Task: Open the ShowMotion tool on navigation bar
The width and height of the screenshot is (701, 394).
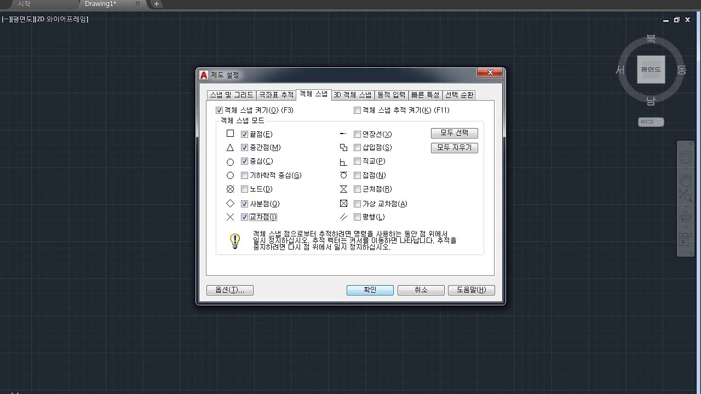Action: (686, 240)
